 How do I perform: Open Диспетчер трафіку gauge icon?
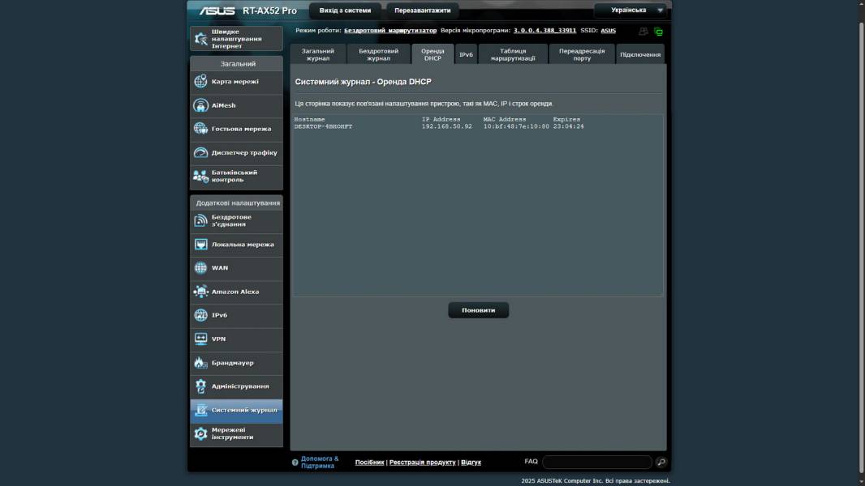200,152
